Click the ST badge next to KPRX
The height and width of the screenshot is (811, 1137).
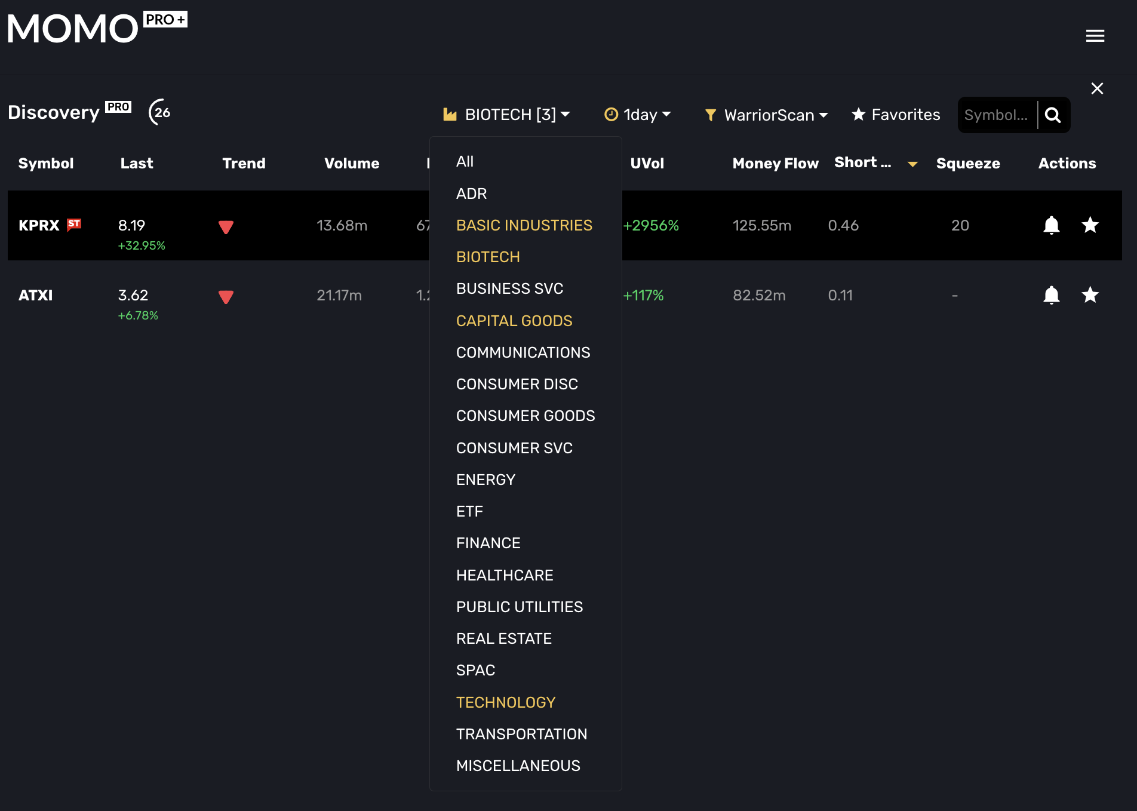(x=74, y=225)
